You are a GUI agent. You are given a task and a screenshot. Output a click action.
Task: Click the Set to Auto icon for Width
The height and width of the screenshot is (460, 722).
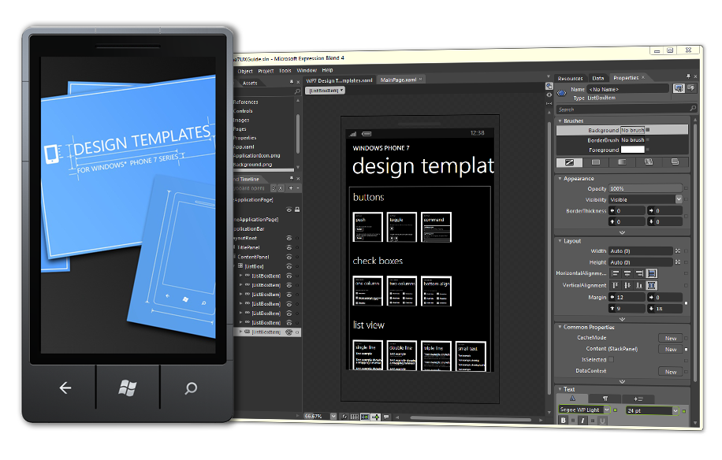coord(677,250)
